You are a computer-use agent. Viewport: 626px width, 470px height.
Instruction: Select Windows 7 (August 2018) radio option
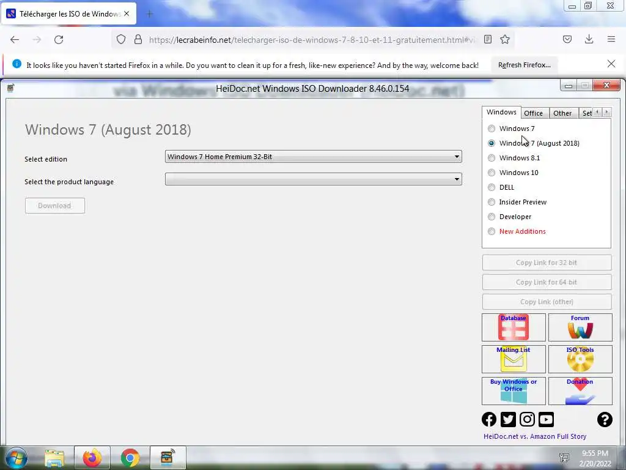coord(492,143)
